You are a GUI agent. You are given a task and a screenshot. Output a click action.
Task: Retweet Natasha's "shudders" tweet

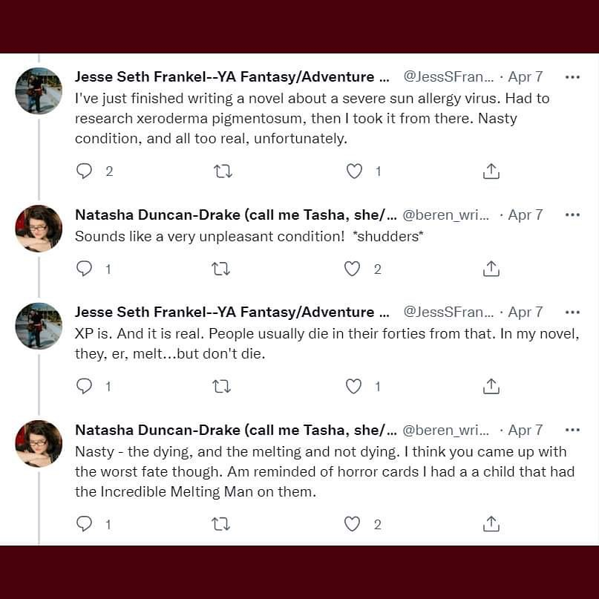click(220, 269)
